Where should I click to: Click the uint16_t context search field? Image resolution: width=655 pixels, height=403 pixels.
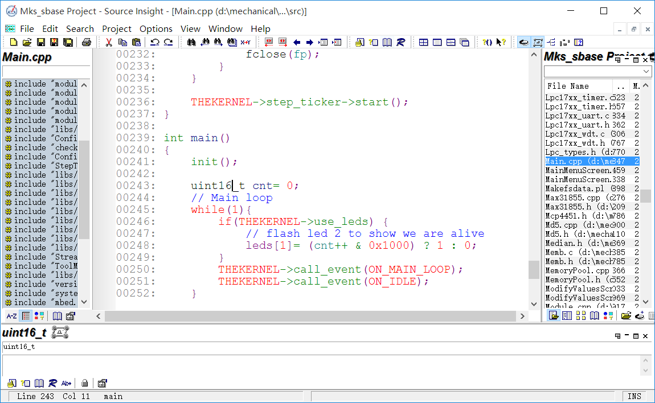327,347
